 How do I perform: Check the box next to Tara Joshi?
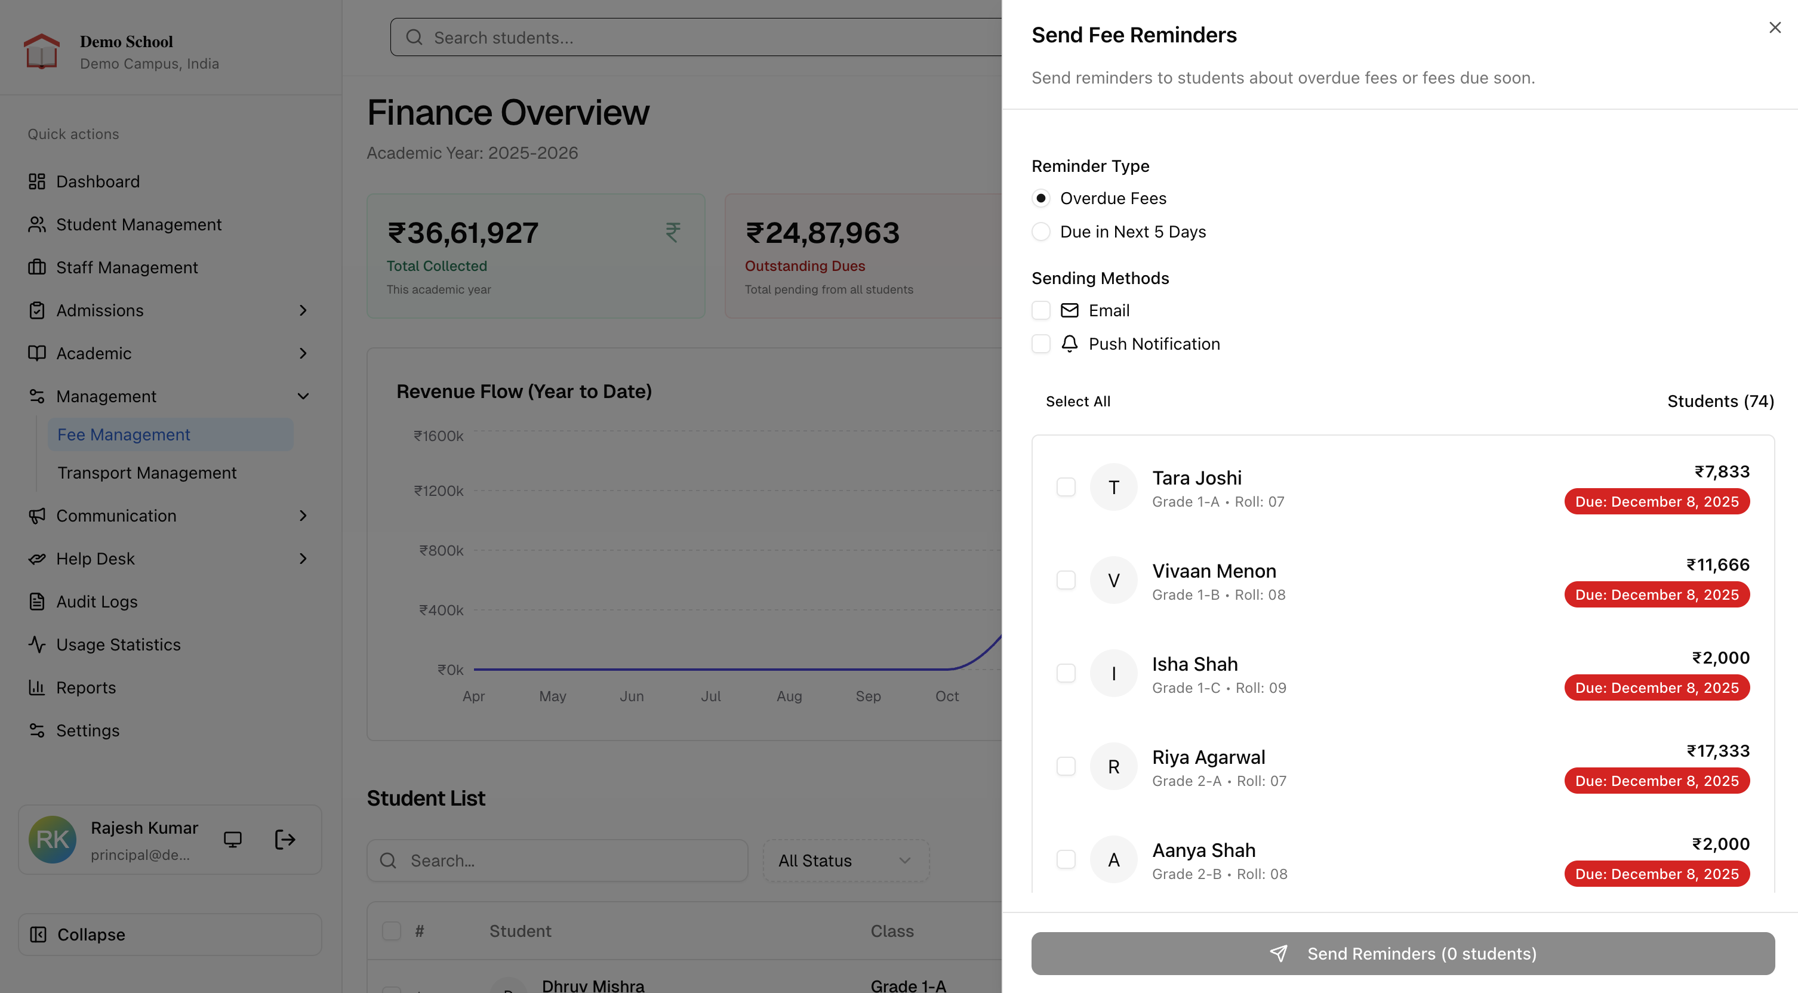point(1066,487)
